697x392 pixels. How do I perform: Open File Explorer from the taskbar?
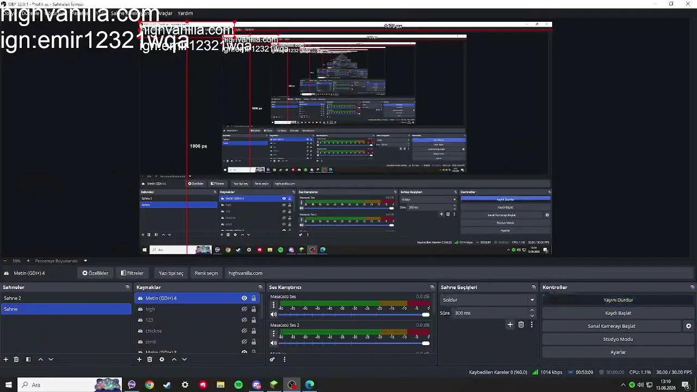pyautogui.click(x=221, y=385)
